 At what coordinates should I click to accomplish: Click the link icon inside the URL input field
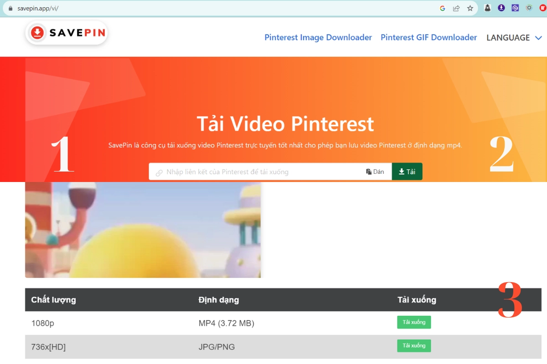[x=159, y=172]
